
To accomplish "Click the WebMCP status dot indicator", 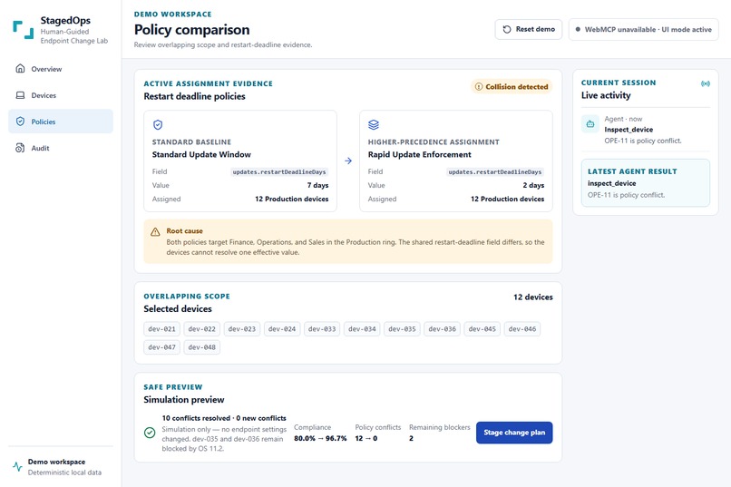I will 578,29.
